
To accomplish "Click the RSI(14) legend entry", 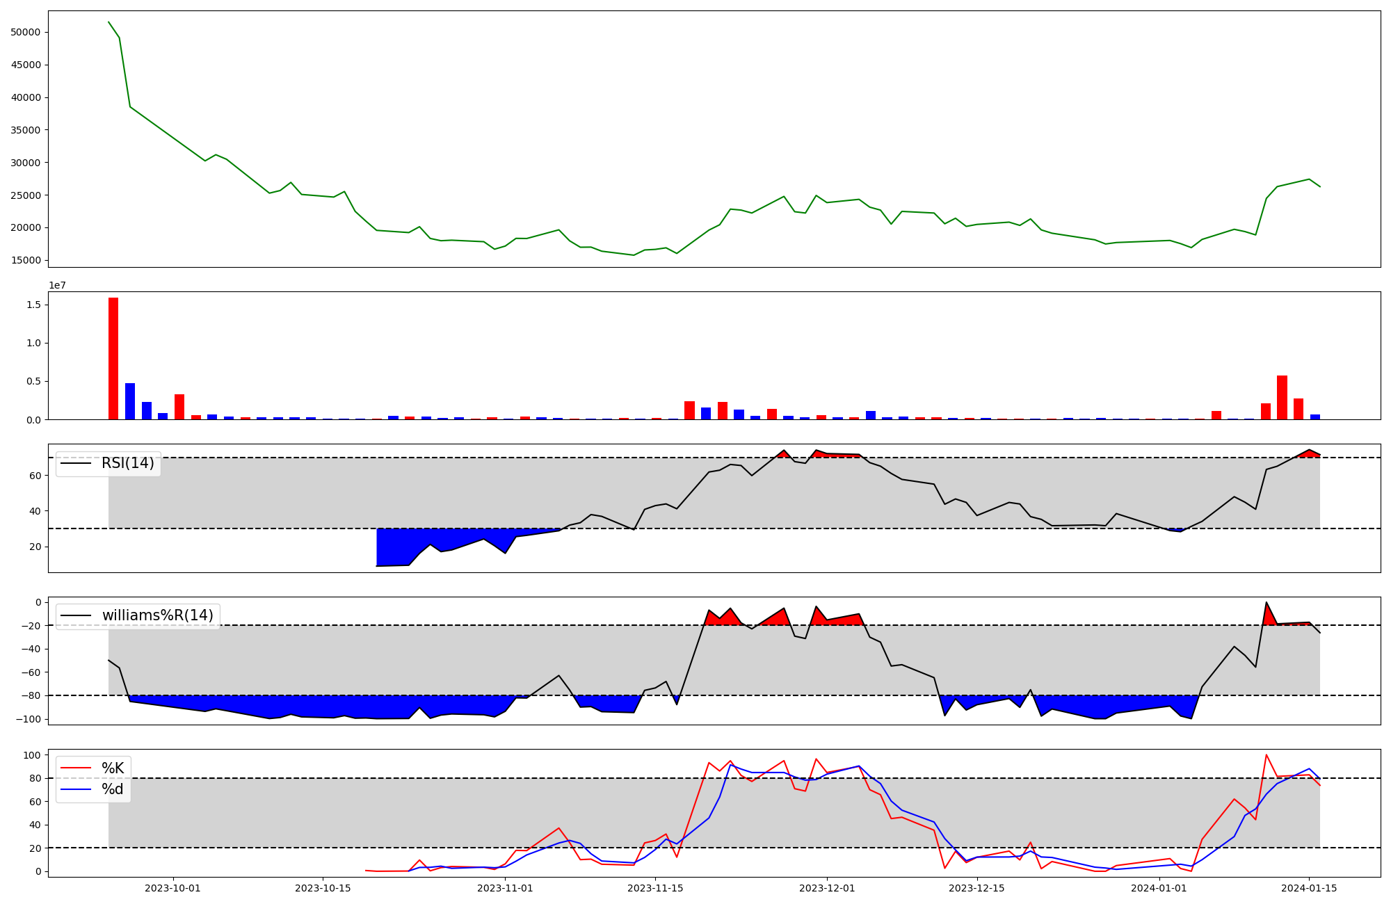I will pos(127,463).
